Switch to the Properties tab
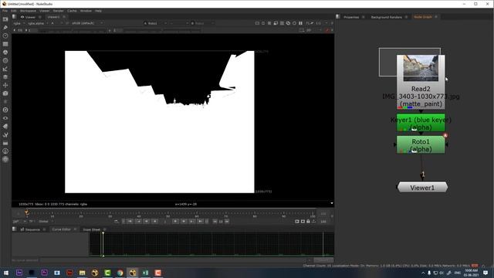This screenshot has width=494, height=278. click(351, 17)
